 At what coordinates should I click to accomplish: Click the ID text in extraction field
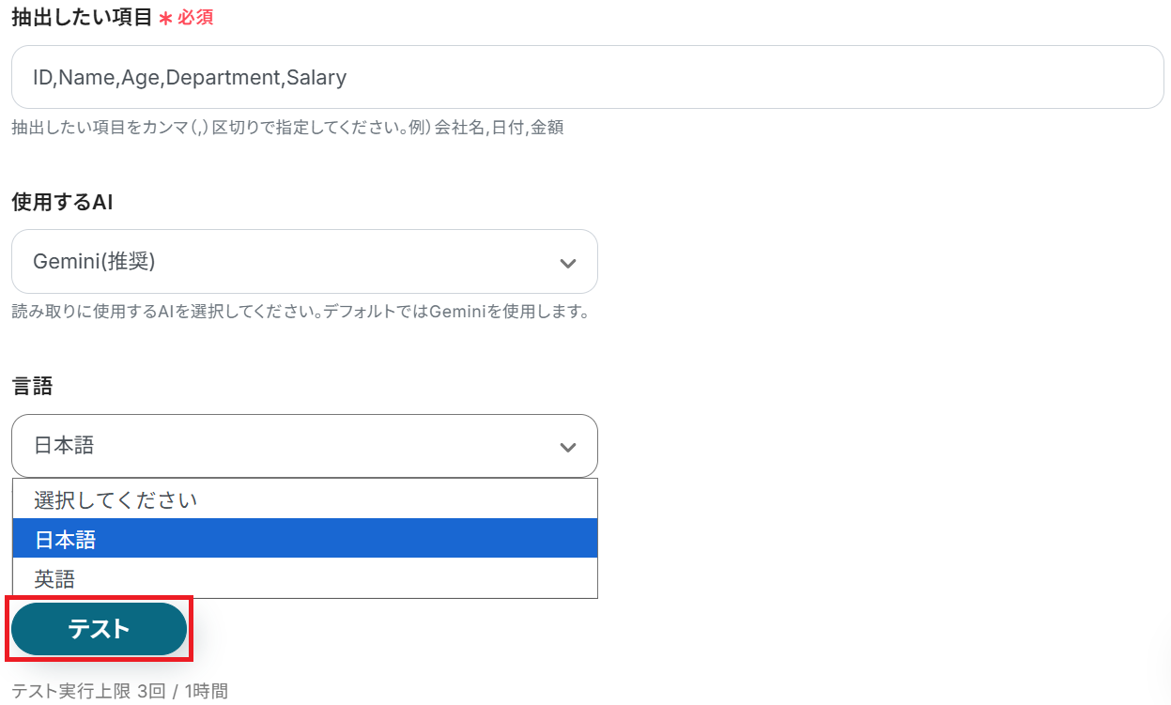tap(42, 78)
